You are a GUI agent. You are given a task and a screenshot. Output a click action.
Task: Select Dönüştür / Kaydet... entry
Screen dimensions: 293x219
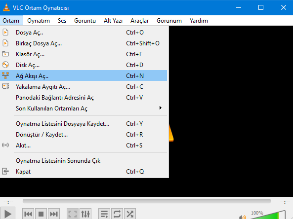(x=84, y=135)
